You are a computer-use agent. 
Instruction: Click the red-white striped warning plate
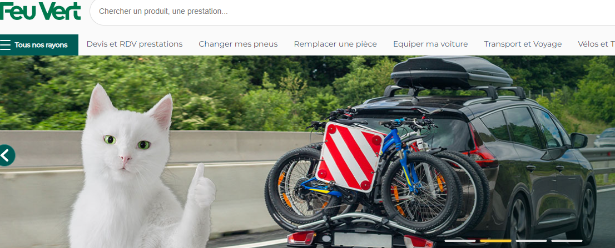coord(351,156)
